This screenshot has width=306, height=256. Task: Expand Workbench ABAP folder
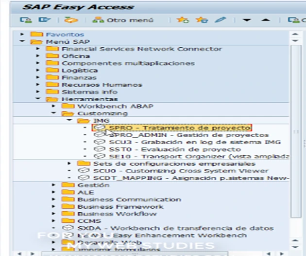click(x=53, y=106)
